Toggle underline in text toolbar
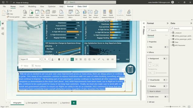The height and width of the screenshot is (108, 193). click(68, 59)
